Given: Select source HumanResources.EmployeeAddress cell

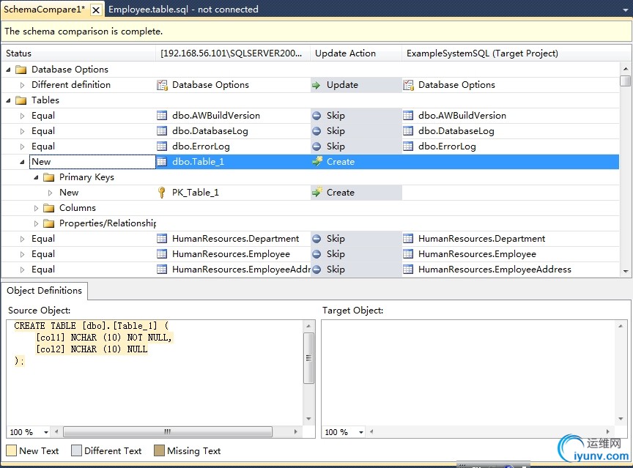Looking at the screenshot, I should pos(233,270).
